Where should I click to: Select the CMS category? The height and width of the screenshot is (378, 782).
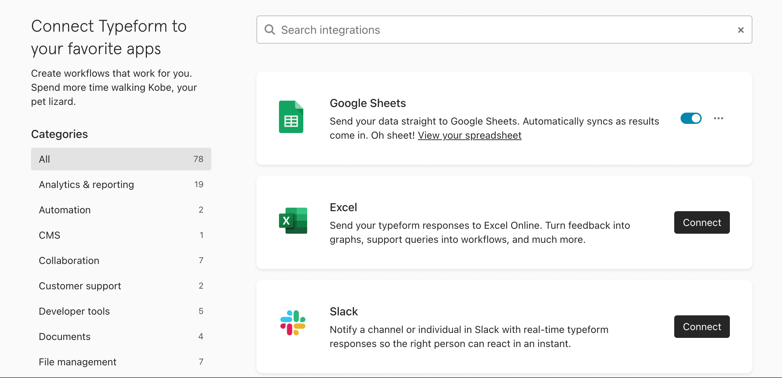click(x=121, y=235)
